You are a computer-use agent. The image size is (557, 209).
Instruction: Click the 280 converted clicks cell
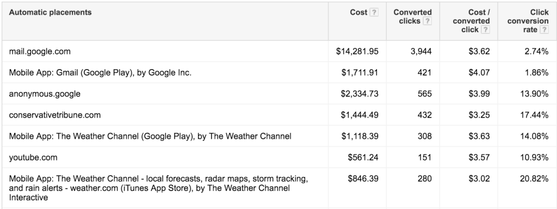click(424, 179)
